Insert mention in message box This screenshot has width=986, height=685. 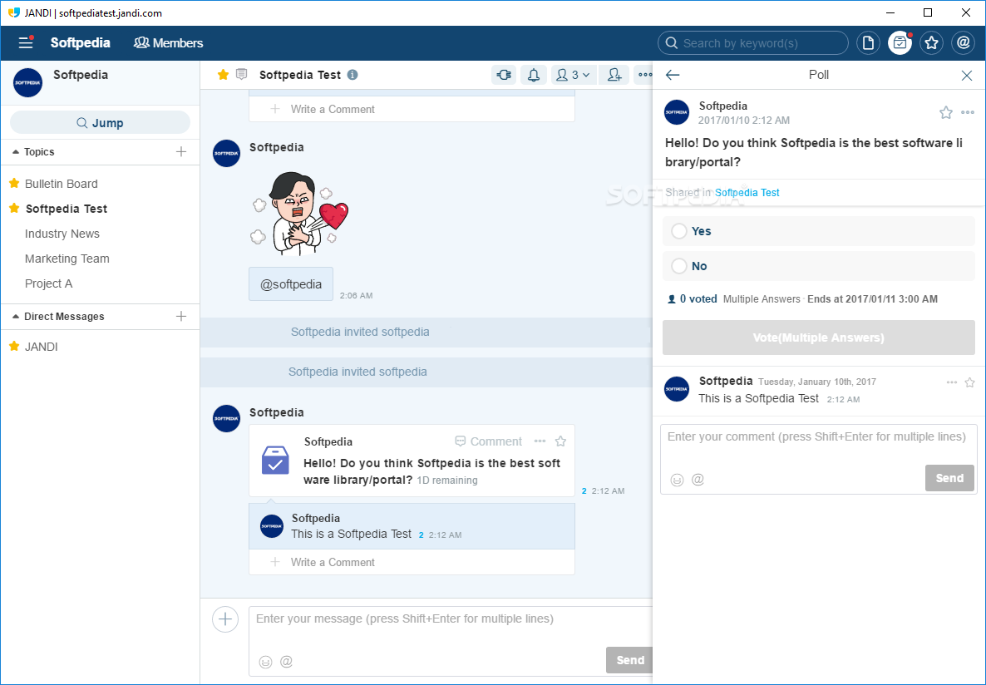coord(286,661)
